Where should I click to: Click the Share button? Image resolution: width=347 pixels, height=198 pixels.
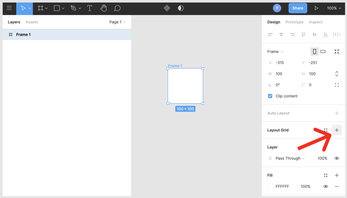[x=298, y=8]
